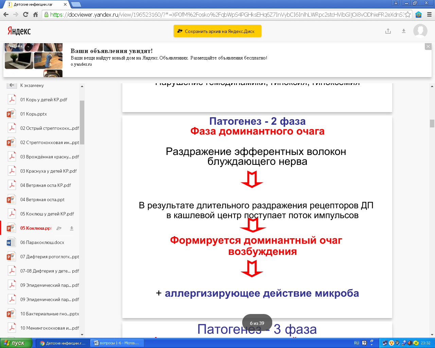Click the page scrollbar up arrow
The width and height of the screenshot is (435, 348).
tap(432, 86)
